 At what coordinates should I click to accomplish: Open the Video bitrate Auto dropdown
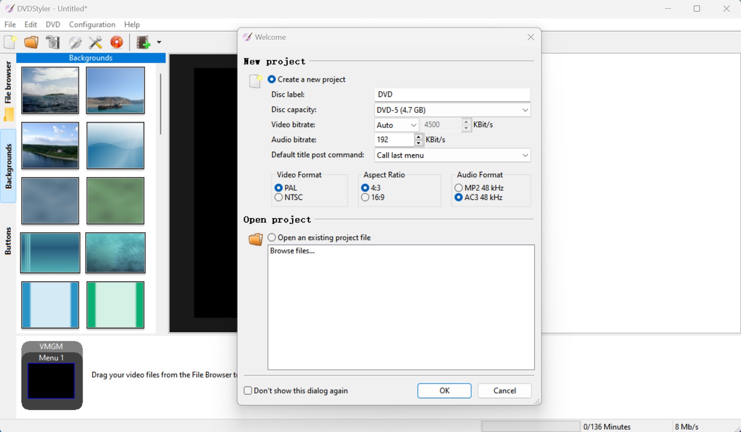pos(396,125)
